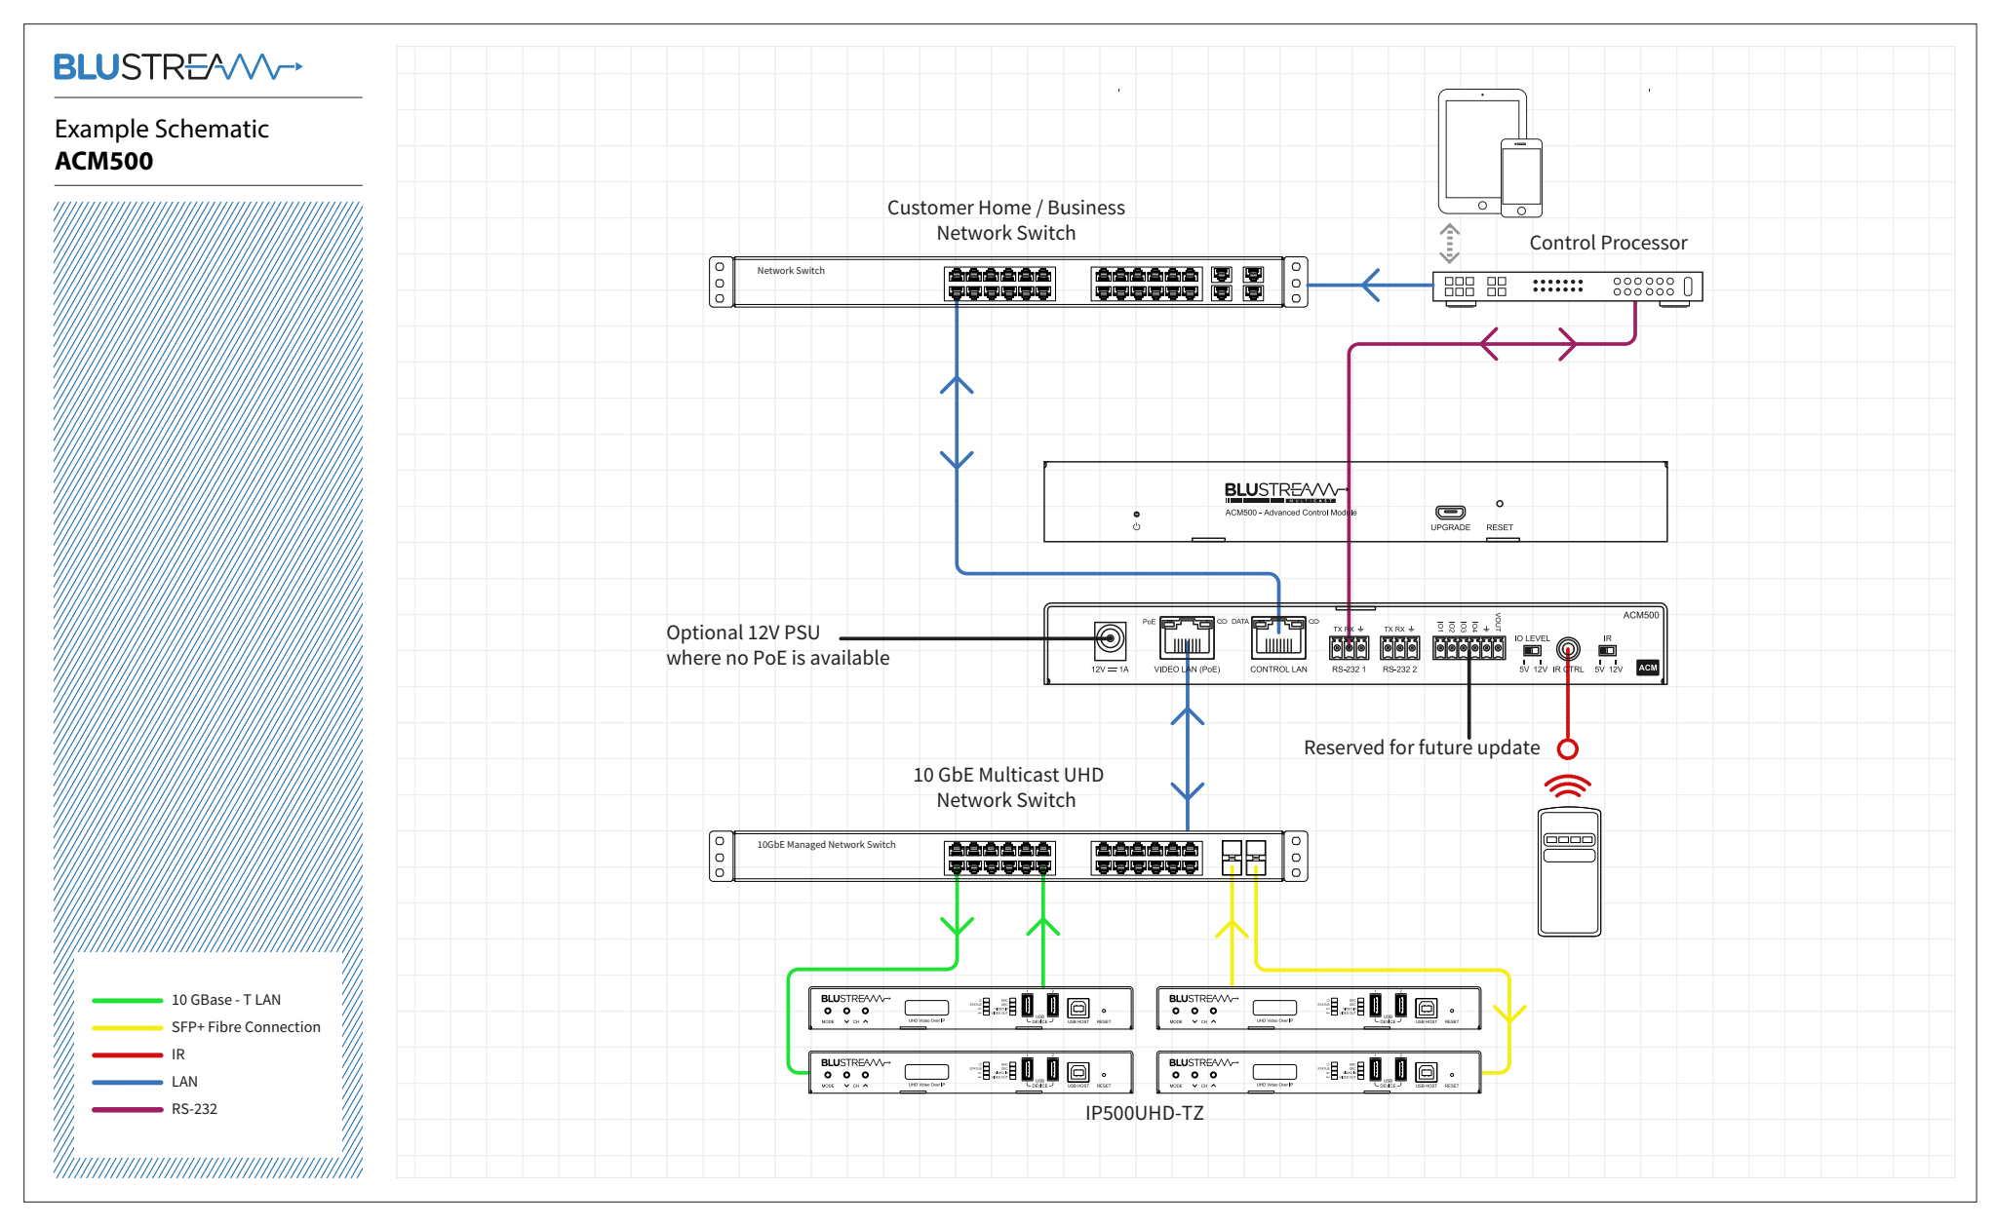Image resolution: width=1997 pixels, height=1226 pixels.
Task: Click the RS-232 1 terminal block
Action: [1349, 648]
